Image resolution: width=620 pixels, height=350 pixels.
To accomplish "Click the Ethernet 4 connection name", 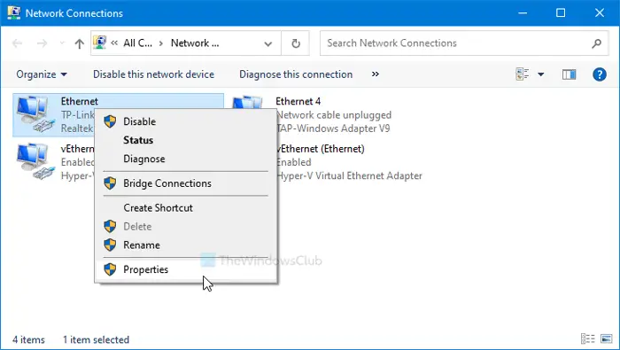I will pos(298,101).
